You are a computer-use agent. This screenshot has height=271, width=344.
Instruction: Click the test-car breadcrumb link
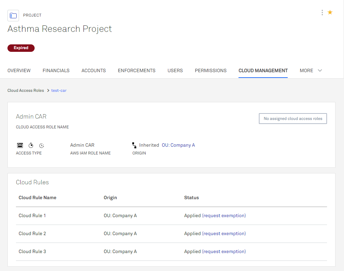pyautogui.click(x=59, y=90)
